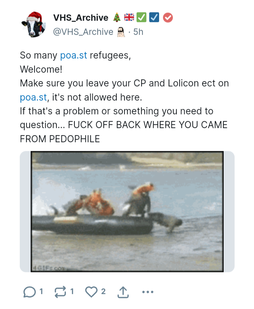Click the reply count number 1
This screenshot has height=309, width=254.
pyautogui.click(x=41, y=291)
